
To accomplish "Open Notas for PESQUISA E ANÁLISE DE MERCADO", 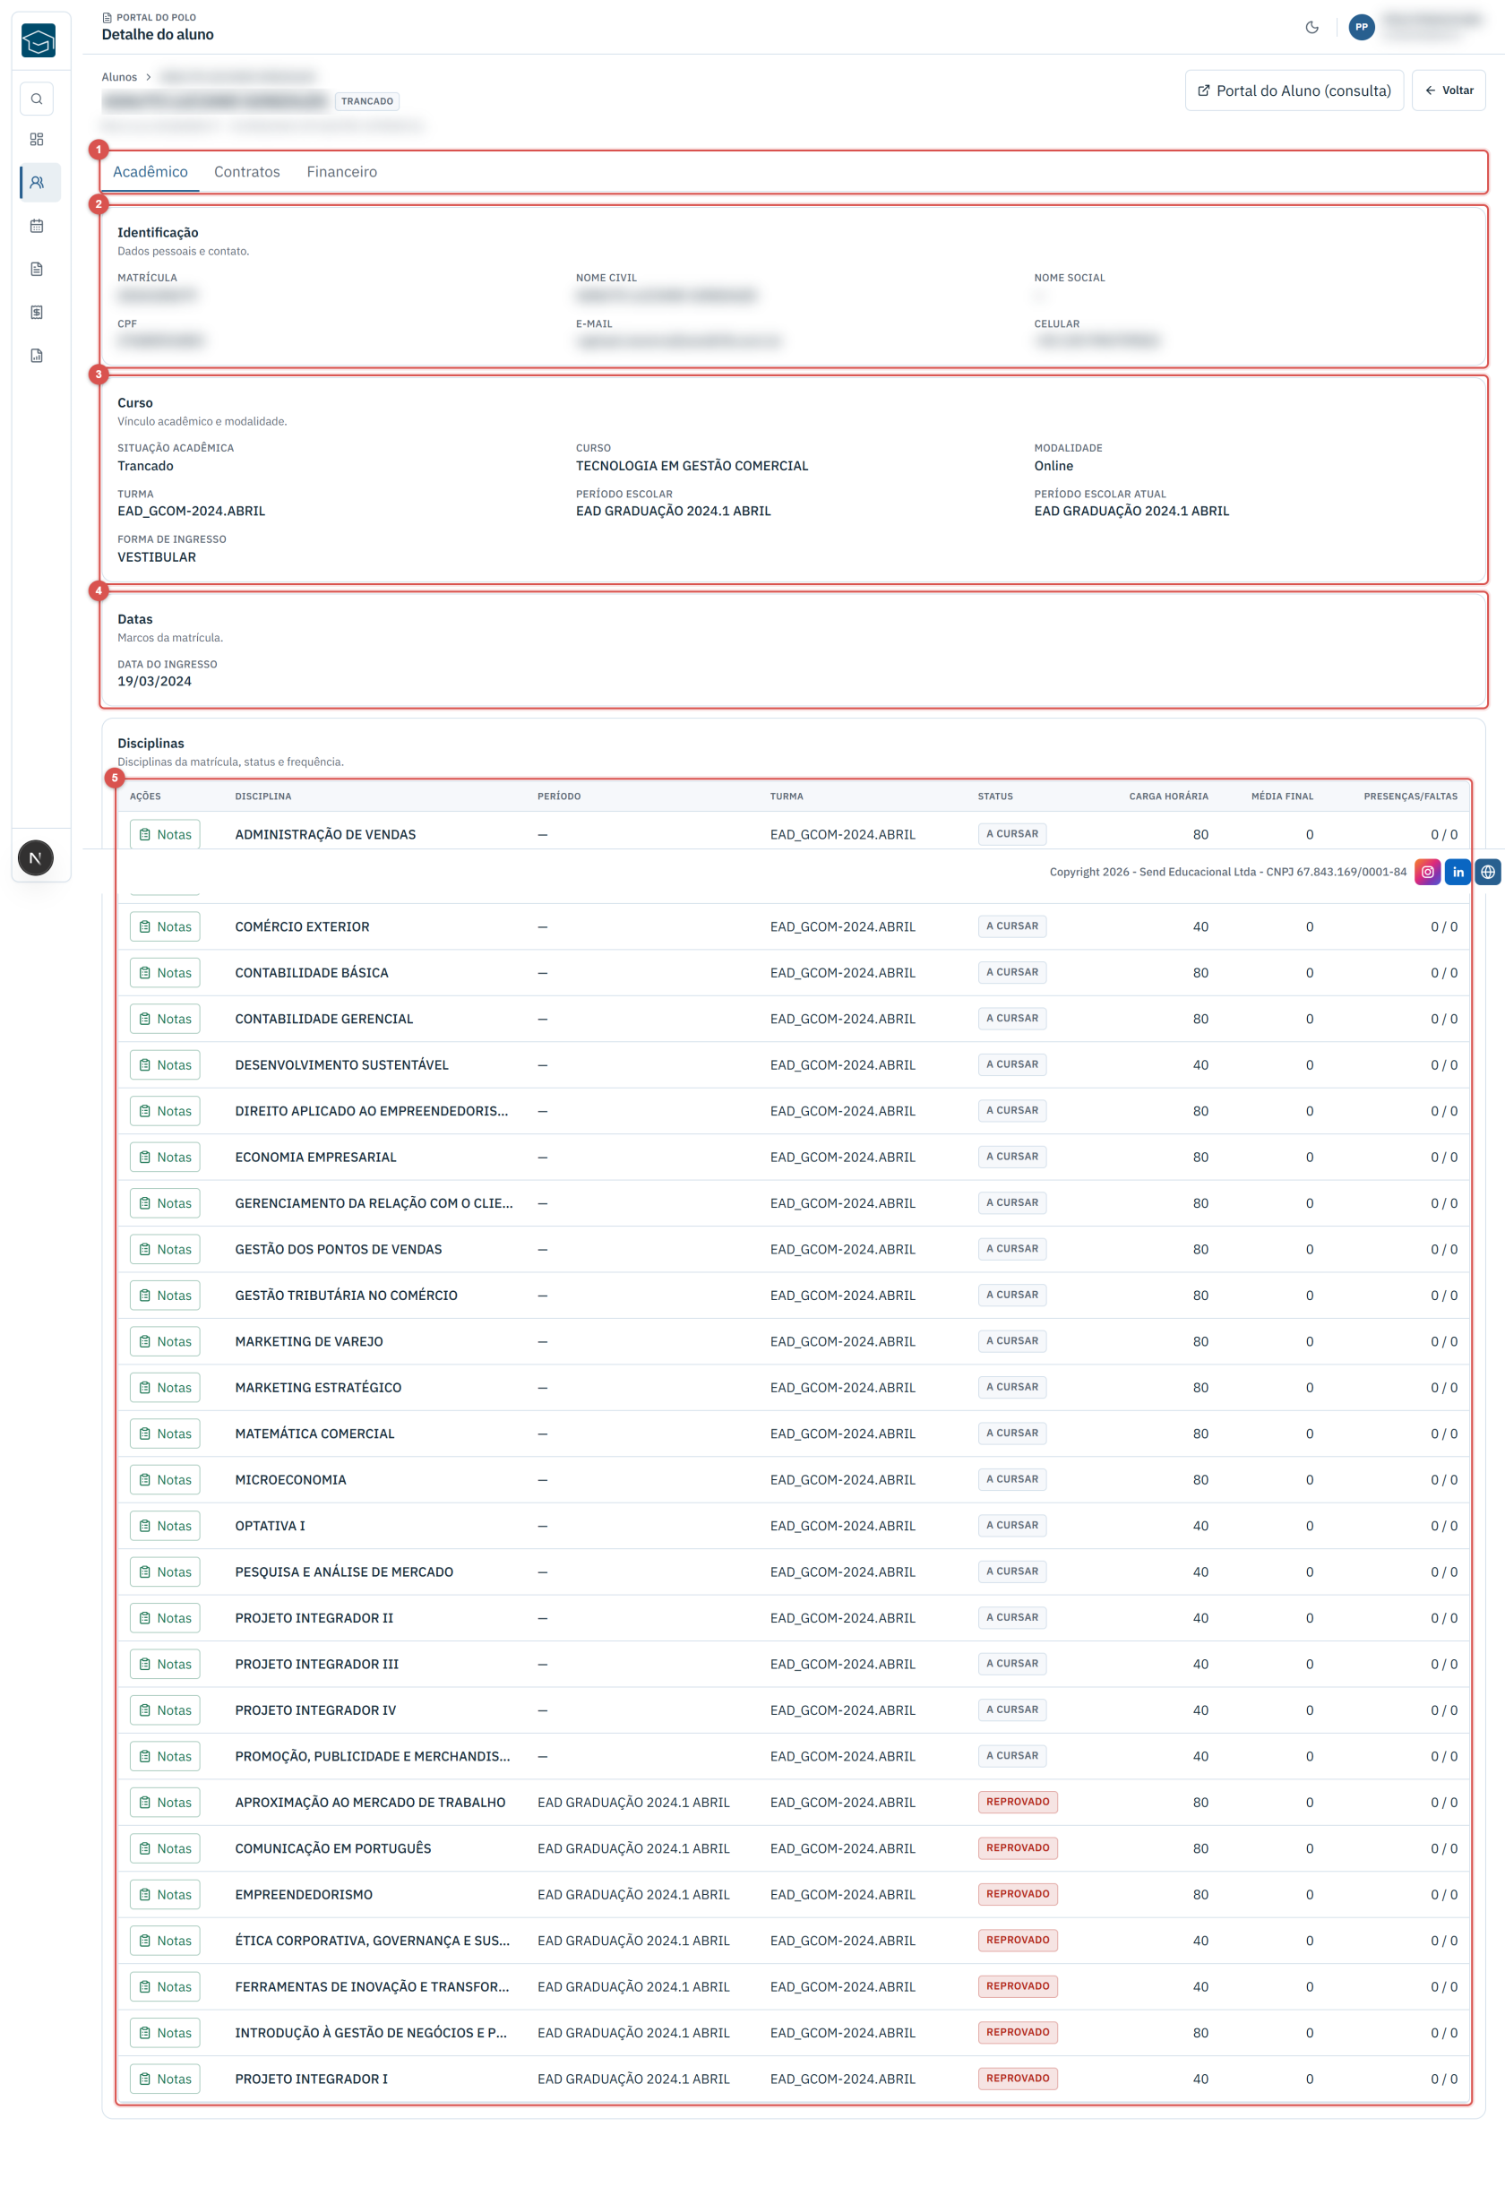I will tap(165, 1573).
